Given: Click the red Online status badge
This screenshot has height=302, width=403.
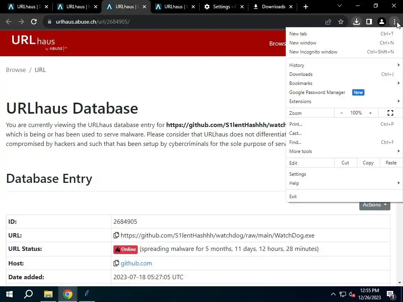Looking at the screenshot, I should [x=126, y=249].
